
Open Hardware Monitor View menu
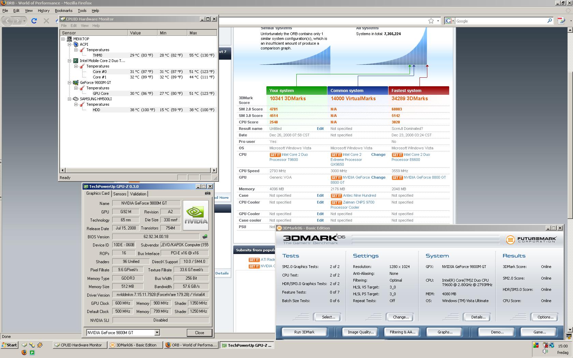pos(85,26)
